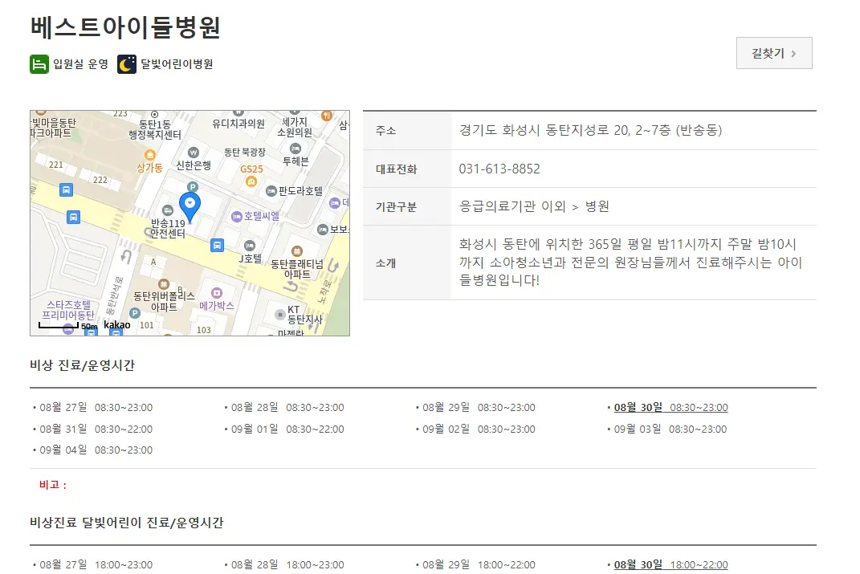This screenshot has height=574, width=860.
Task: Click the bus stop icon near 반송119안전센터
Action: 217,246
